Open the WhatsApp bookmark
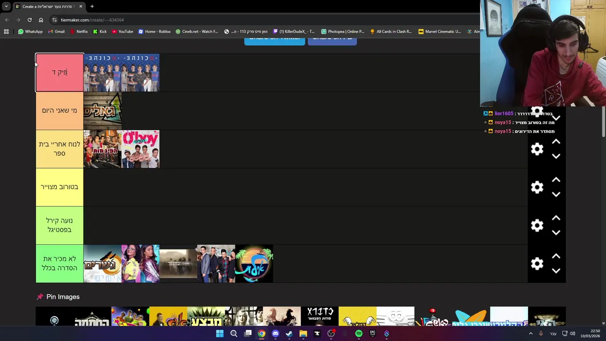 tap(30, 32)
